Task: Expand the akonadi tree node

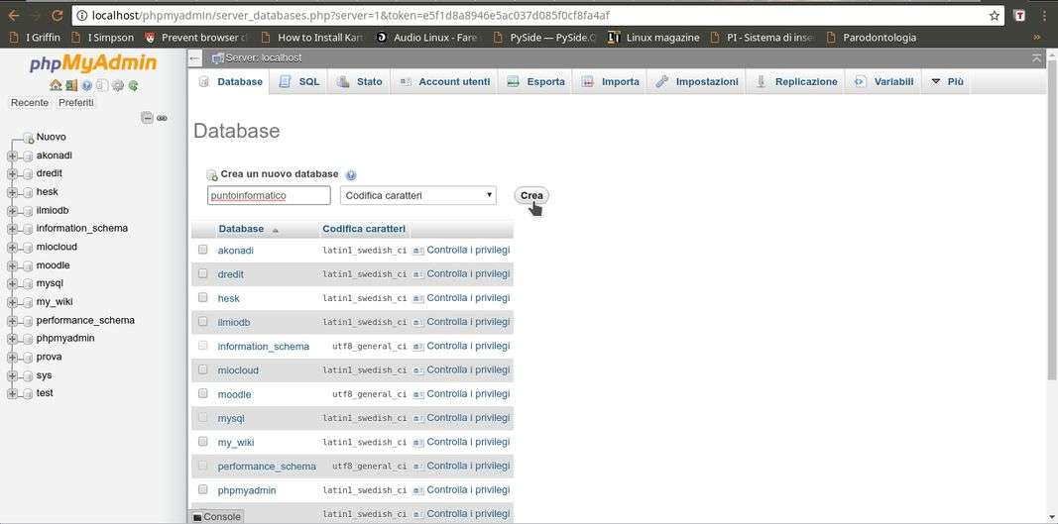Action: coord(12,156)
